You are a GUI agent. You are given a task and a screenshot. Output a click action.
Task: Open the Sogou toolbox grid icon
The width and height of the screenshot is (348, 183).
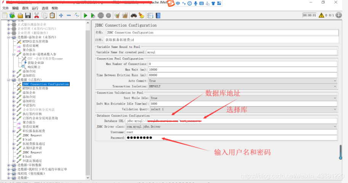tap(219, 3)
